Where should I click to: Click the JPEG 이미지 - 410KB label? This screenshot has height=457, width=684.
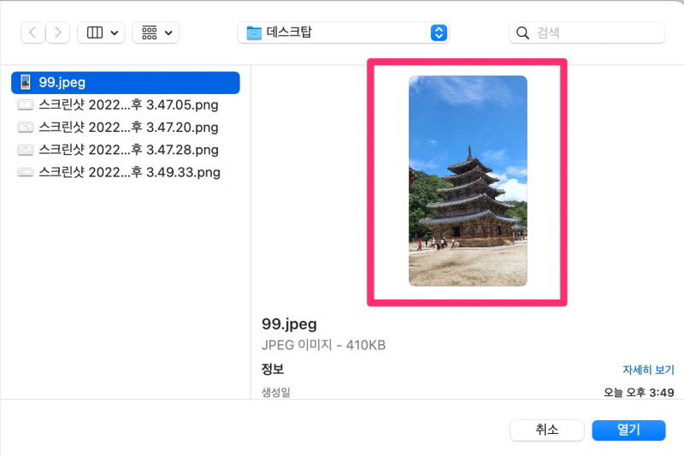tap(323, 345)
